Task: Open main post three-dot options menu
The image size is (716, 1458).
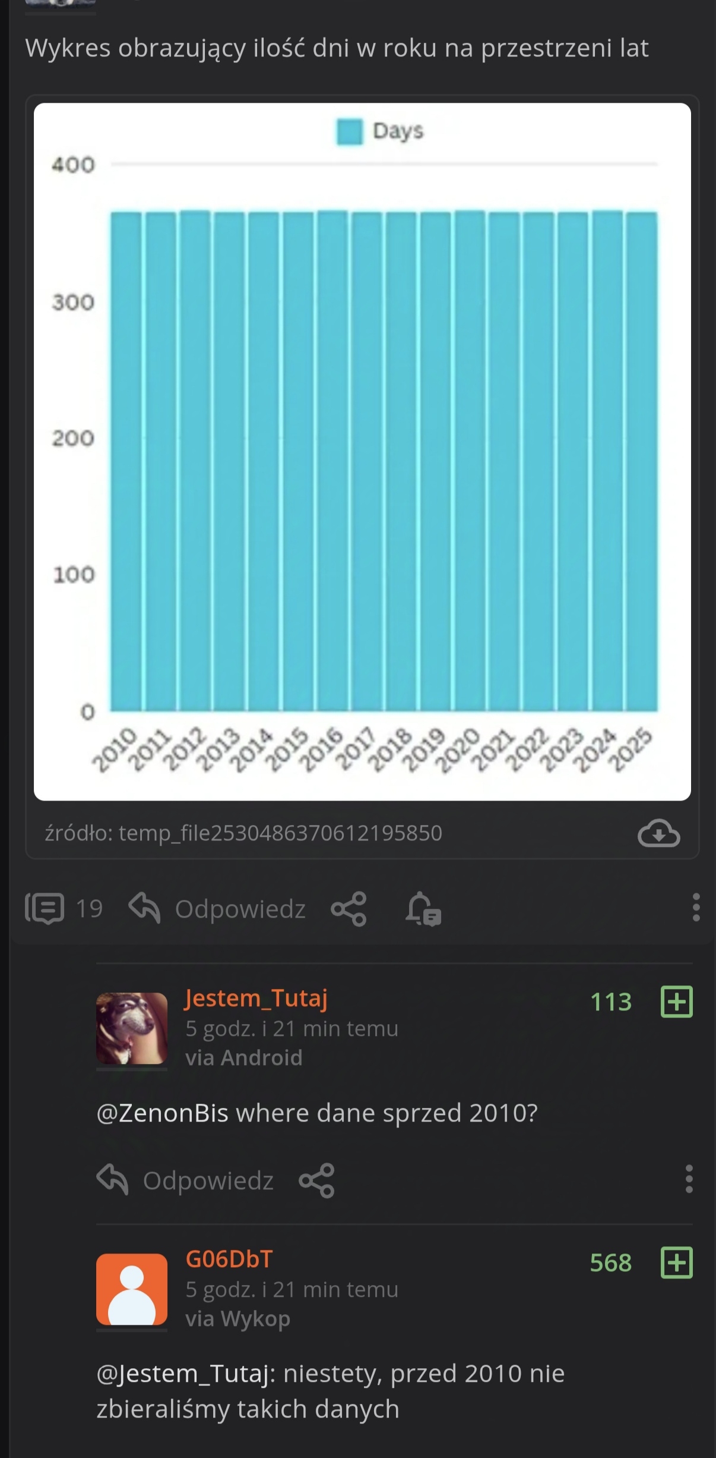Action: 696,908
